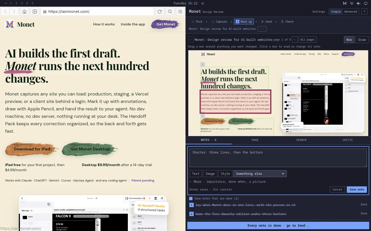Open the NOTES tab

[209, 140]
